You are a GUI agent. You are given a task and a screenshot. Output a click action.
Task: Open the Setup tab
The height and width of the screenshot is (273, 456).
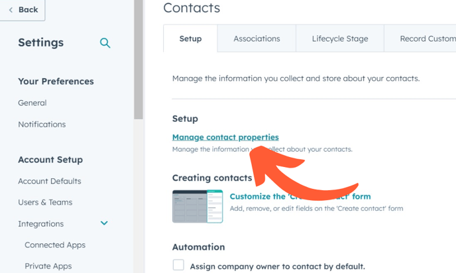(x=190, y=38)
